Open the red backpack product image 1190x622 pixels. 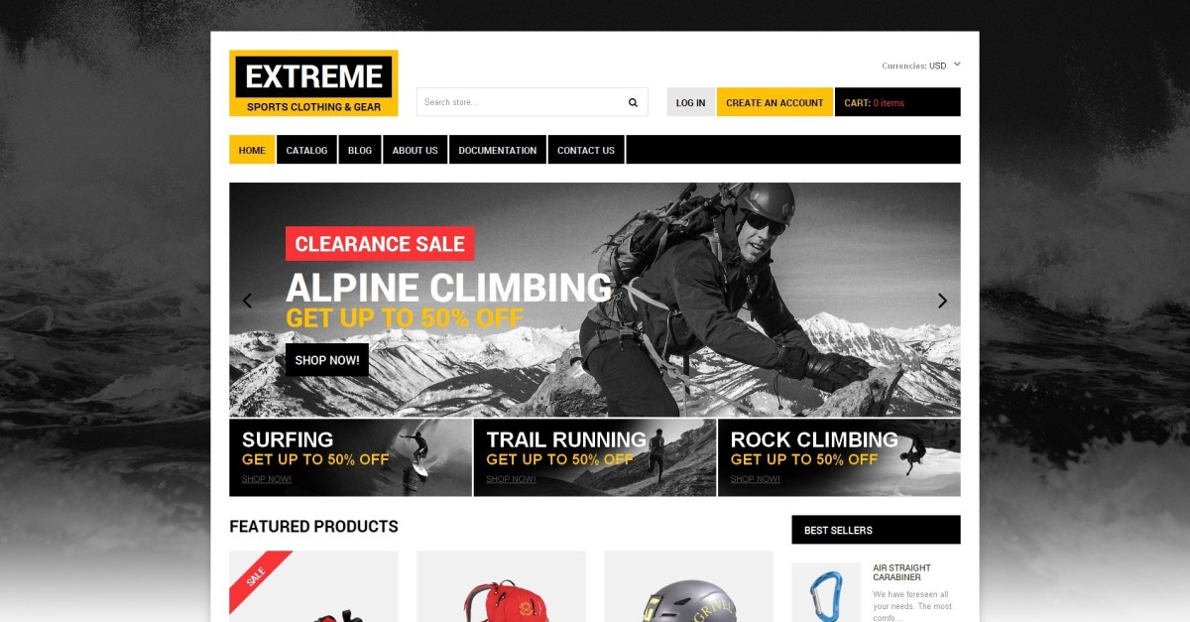tap(501, 586)
